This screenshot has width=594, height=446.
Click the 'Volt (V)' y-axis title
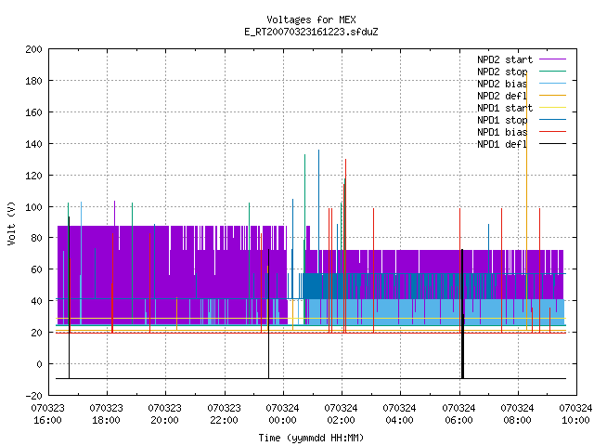pyautogui.click(x=11, y=223)
